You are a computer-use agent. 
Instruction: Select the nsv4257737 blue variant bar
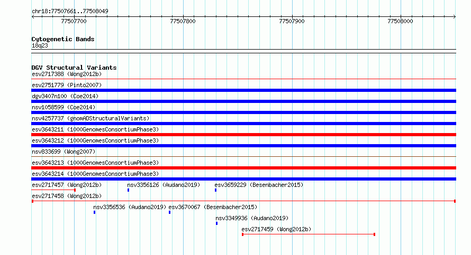click(x=243, y=124)
